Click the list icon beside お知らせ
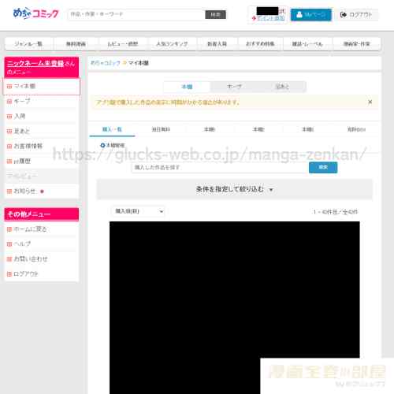394x394 pixels. [x=9, y=191]
